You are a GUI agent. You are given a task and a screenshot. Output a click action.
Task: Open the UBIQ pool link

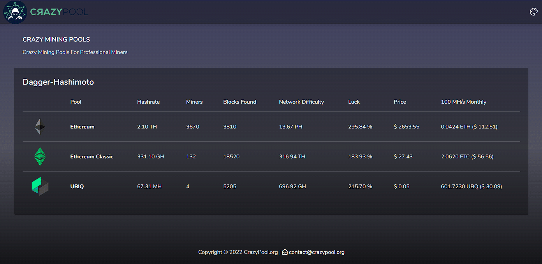77,186
